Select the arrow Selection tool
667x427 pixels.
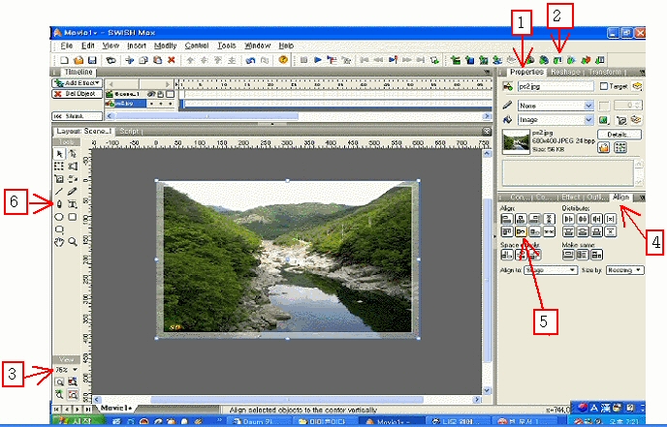pyautogui.click(x=59, y=154)
